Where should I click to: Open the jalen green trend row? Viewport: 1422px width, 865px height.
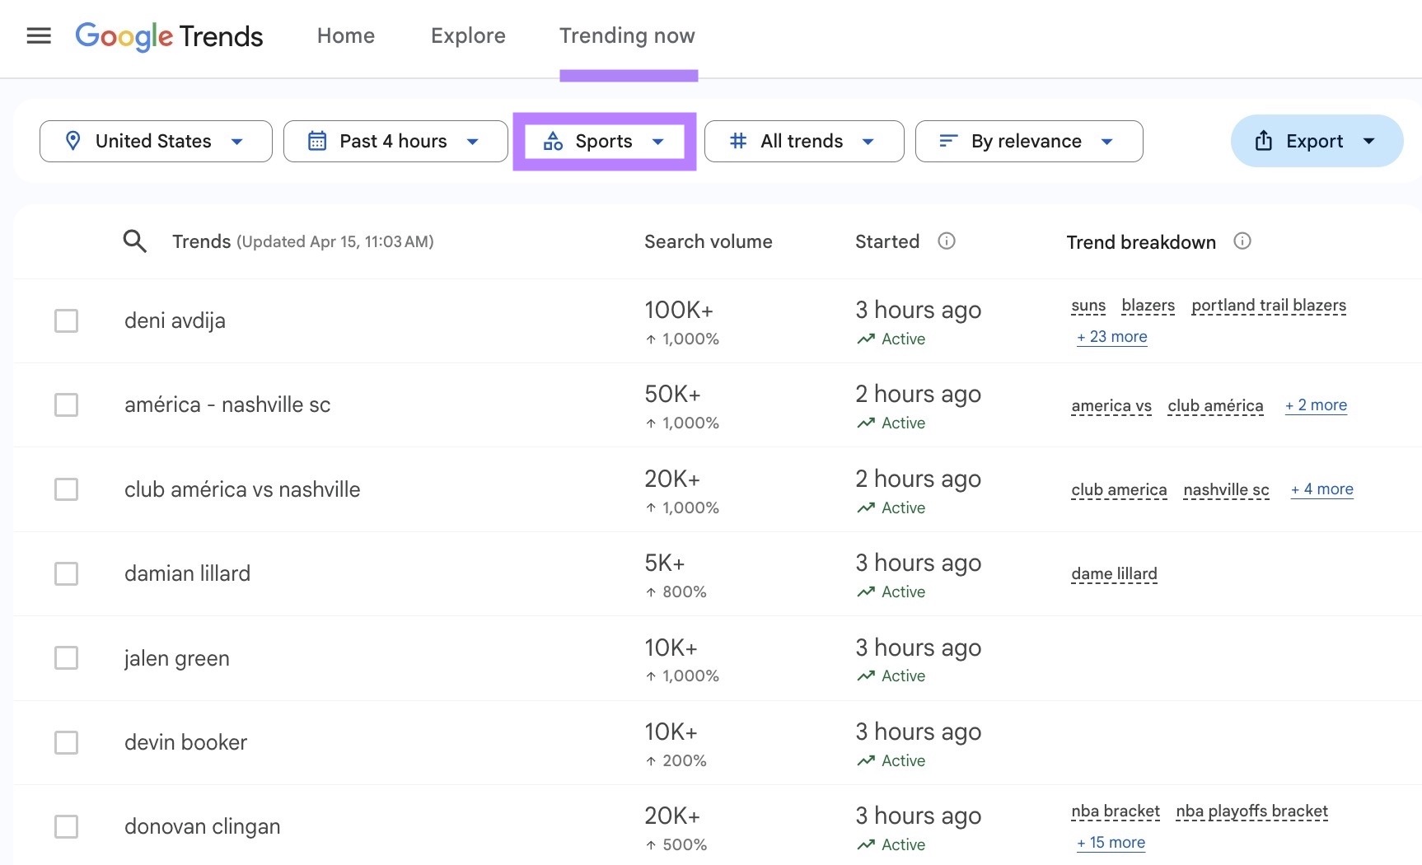(x=177, y=658)
